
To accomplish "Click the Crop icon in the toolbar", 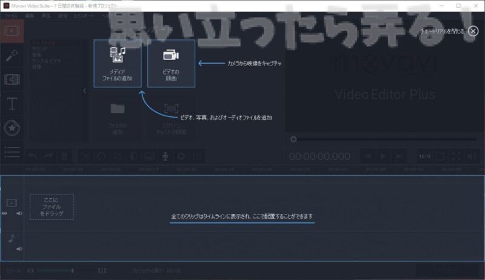I will click(118, 156).
